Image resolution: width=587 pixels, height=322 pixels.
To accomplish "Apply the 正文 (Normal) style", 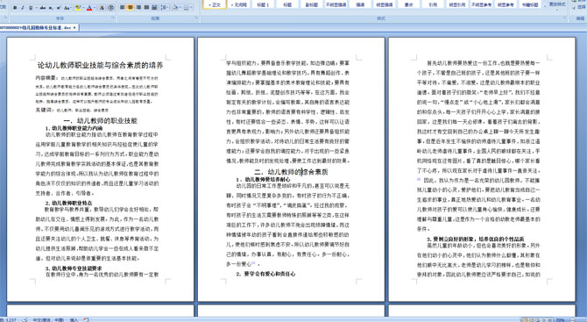I will (215, 4).
